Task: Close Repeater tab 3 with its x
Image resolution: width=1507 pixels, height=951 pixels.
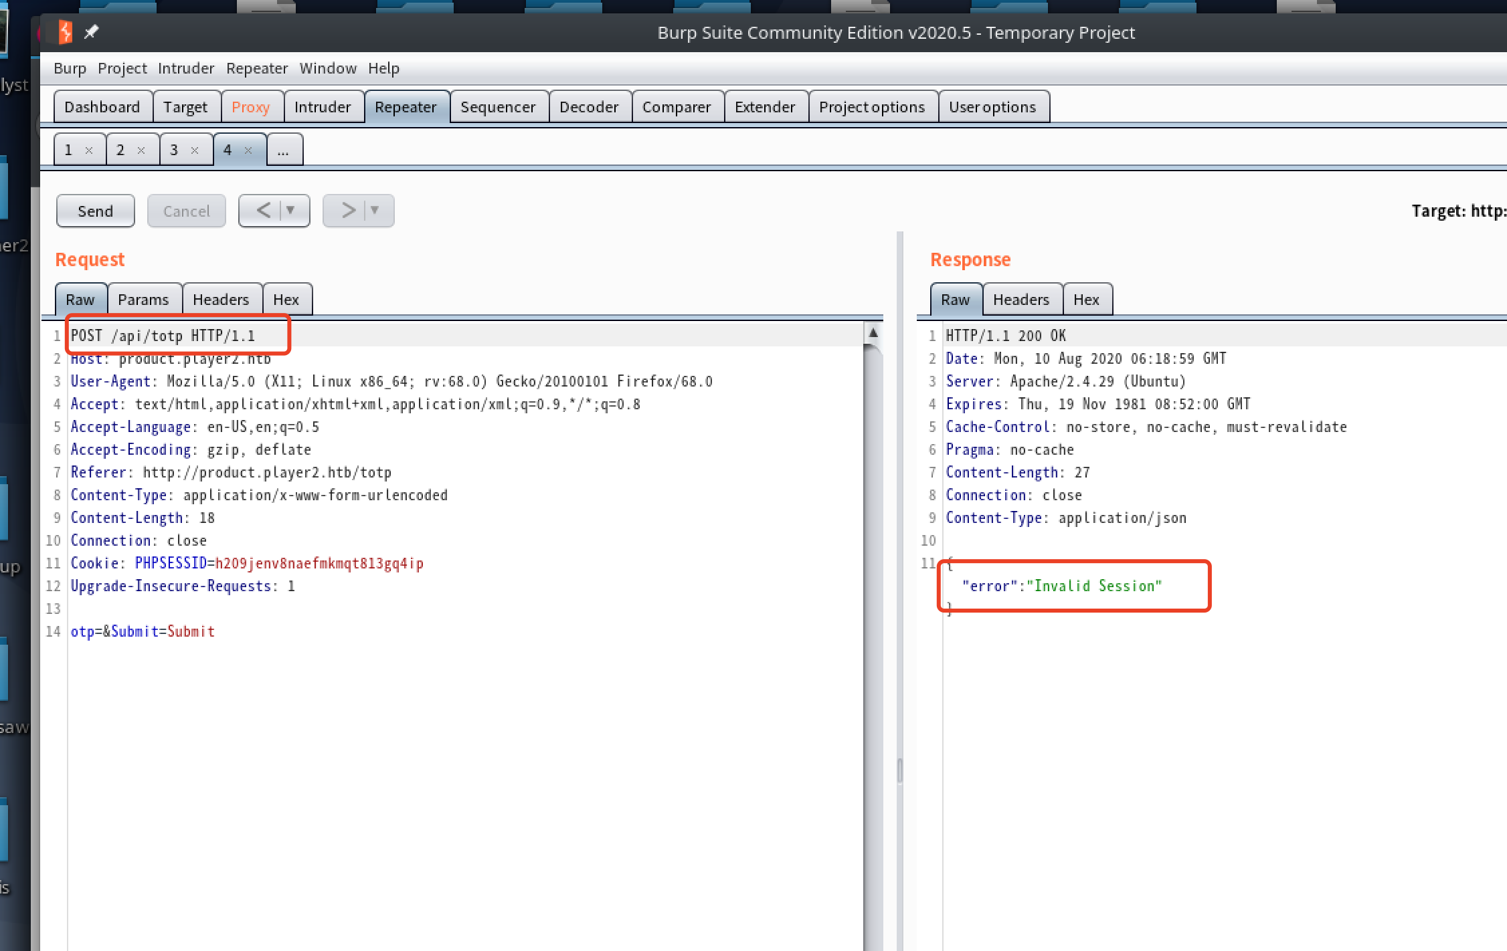Action: coord(195,150)
